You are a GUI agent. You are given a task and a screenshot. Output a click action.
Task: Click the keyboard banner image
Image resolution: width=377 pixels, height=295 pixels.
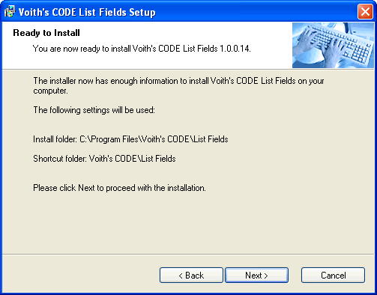pos(333,45)
